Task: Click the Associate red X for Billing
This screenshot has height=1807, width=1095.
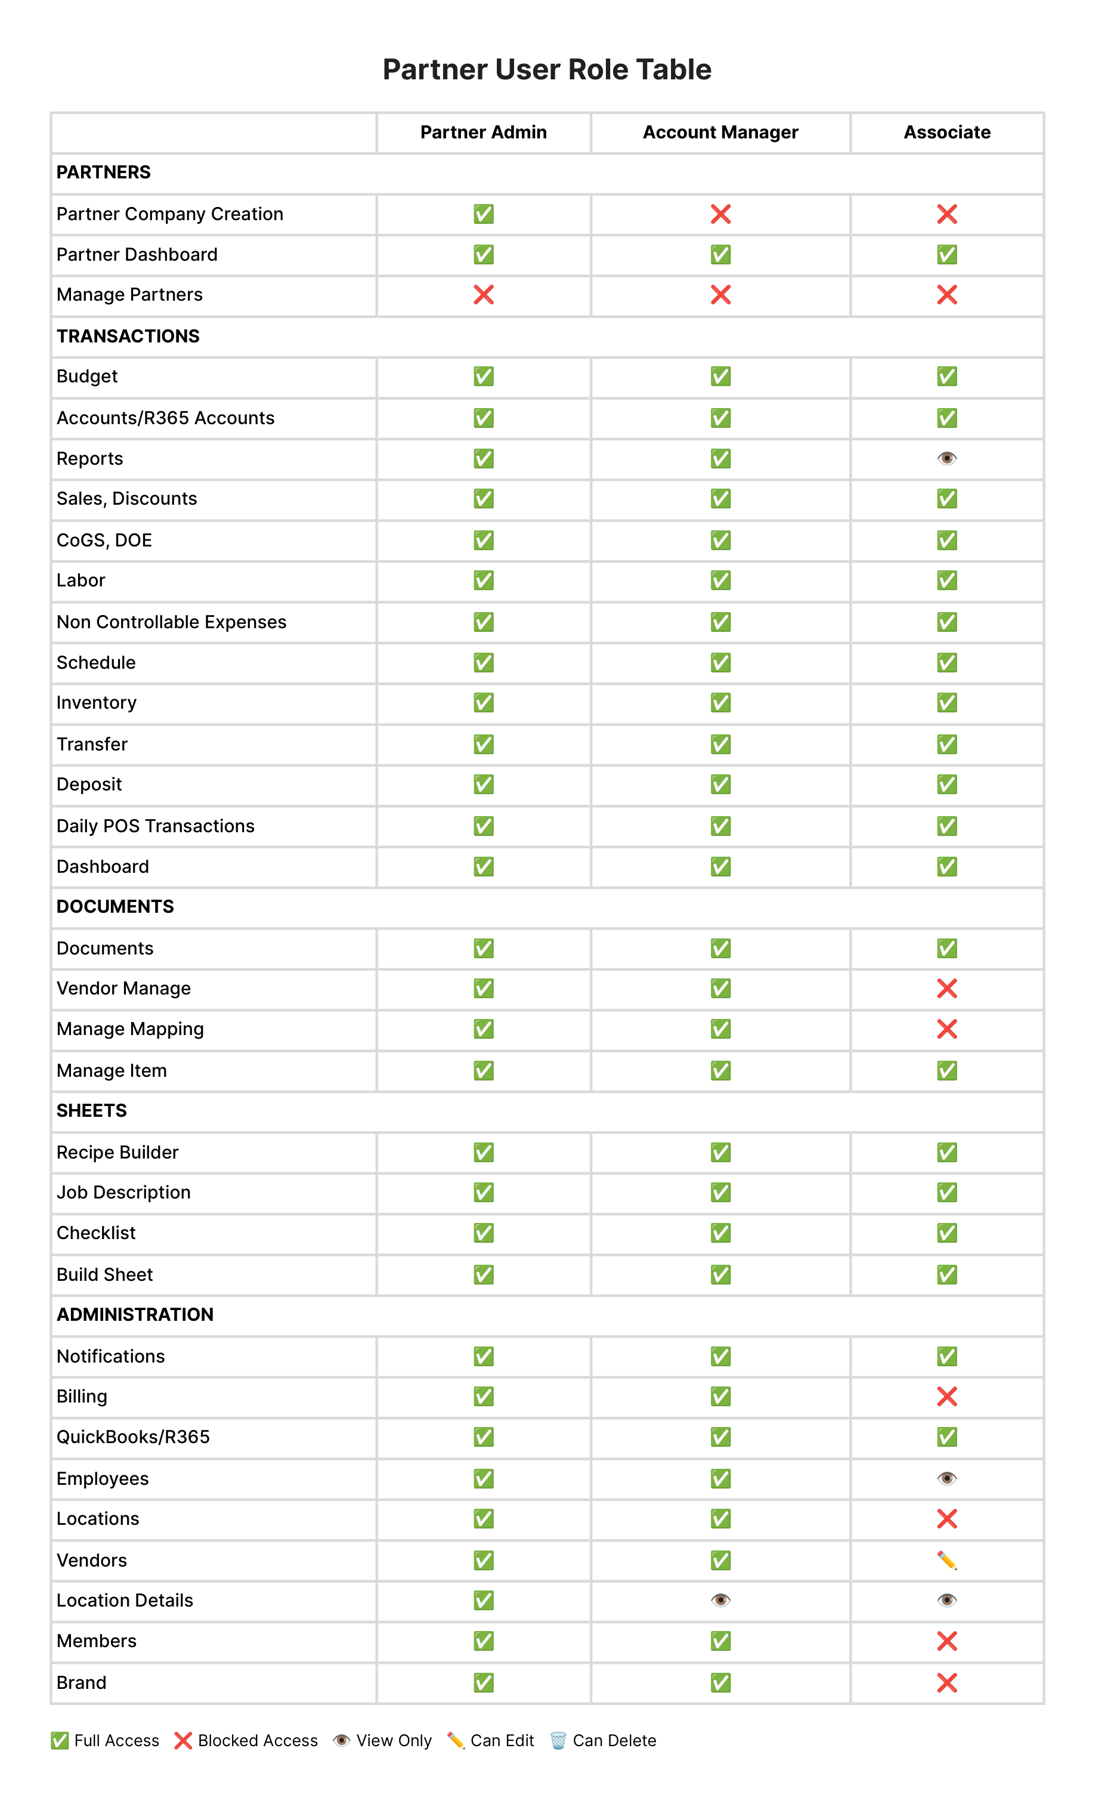Action: [946, 1397]
